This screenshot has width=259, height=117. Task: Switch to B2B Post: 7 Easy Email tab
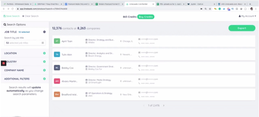click(48, 4)
